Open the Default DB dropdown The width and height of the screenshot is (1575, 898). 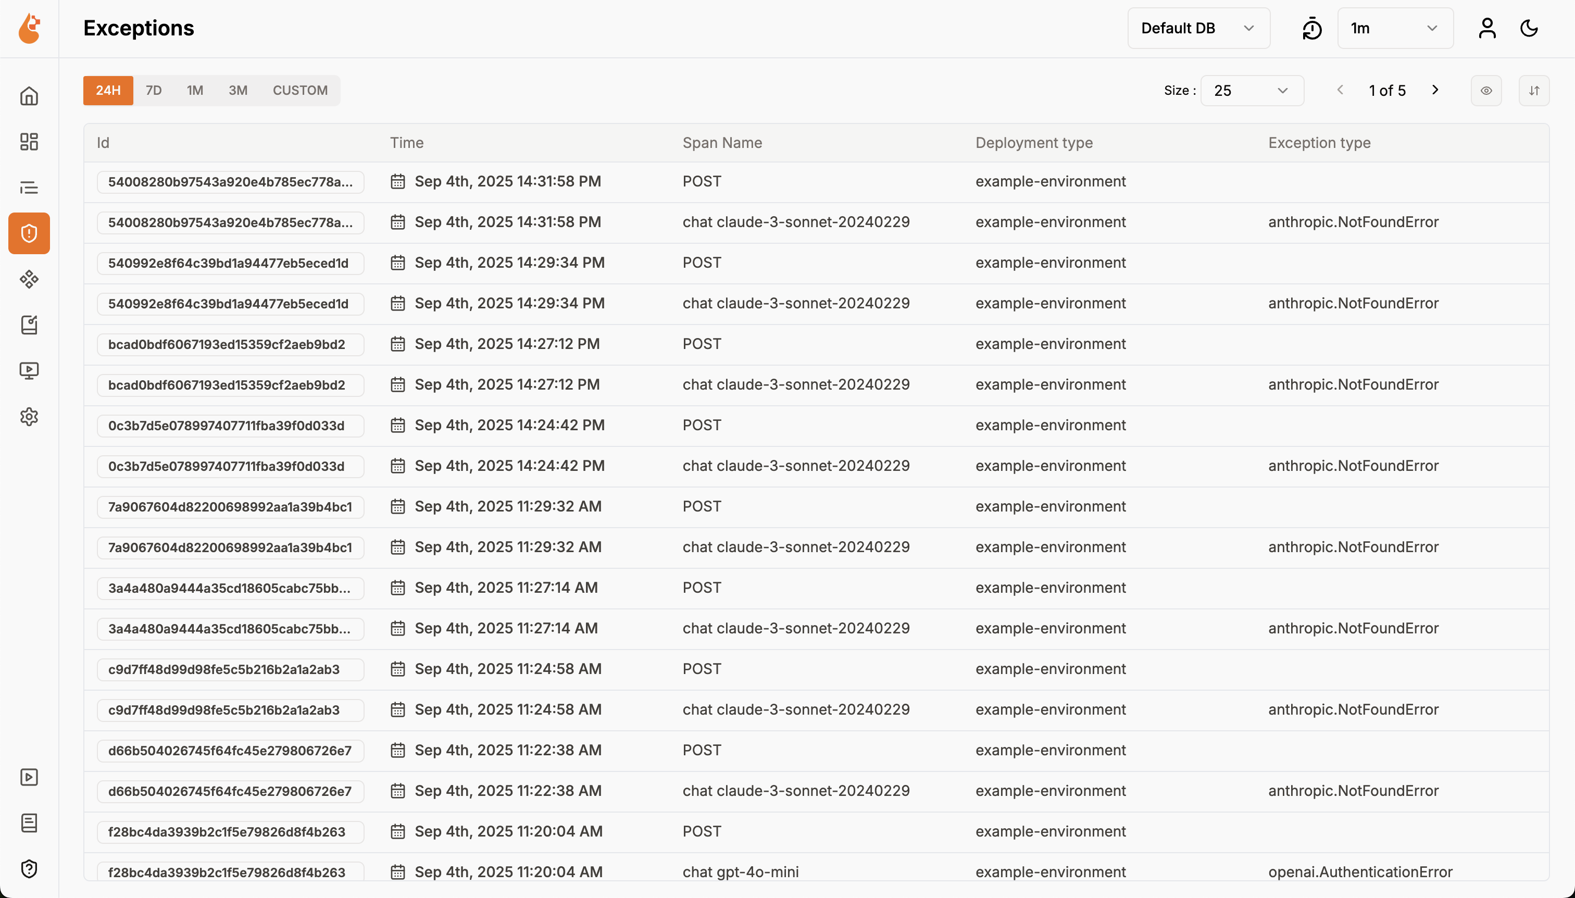1198,28
